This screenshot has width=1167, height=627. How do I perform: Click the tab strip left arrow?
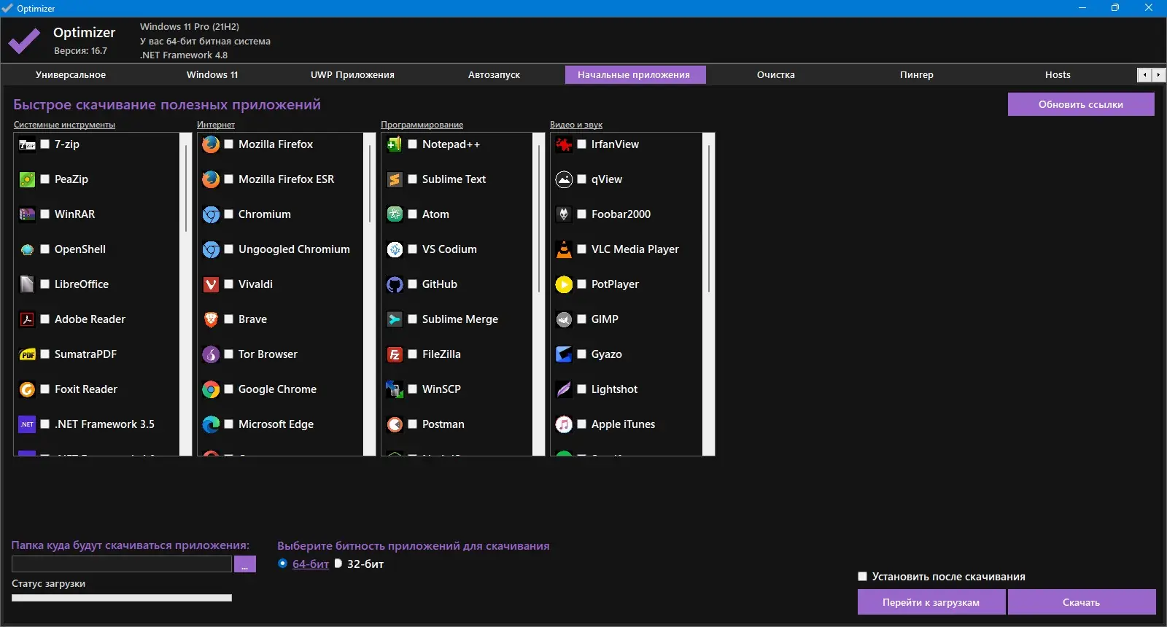pyautogui.click(x=1145, y=75)
